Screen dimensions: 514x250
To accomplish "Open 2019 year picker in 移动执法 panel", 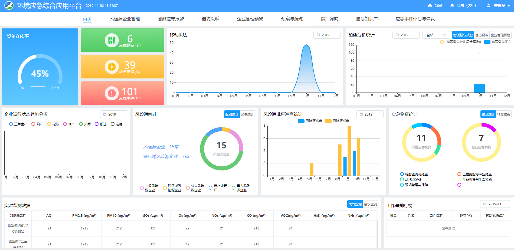I will pos(327,35).
